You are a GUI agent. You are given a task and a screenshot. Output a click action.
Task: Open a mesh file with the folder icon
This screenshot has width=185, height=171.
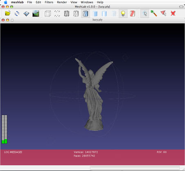click(x=8, y=13)
